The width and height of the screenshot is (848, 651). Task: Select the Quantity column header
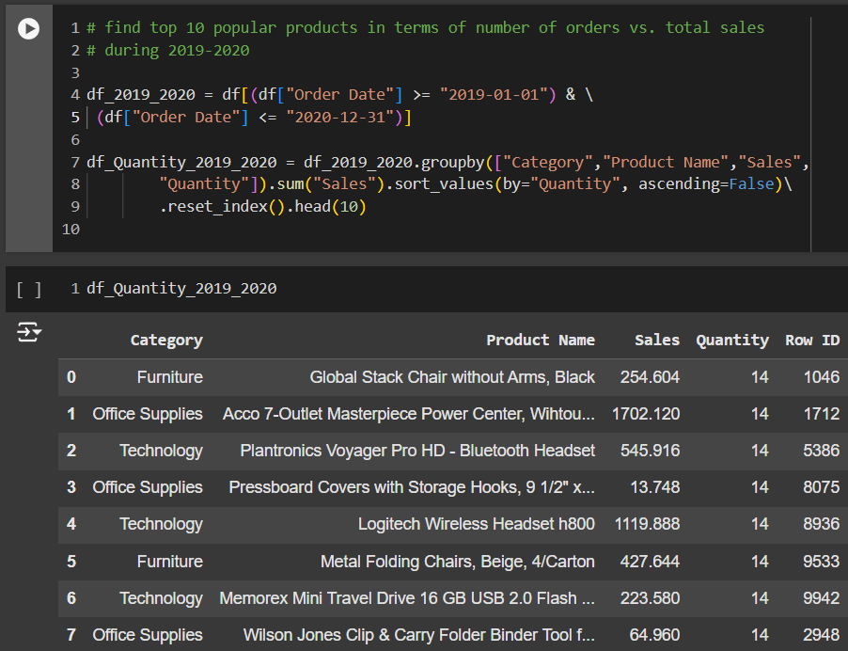731,341
